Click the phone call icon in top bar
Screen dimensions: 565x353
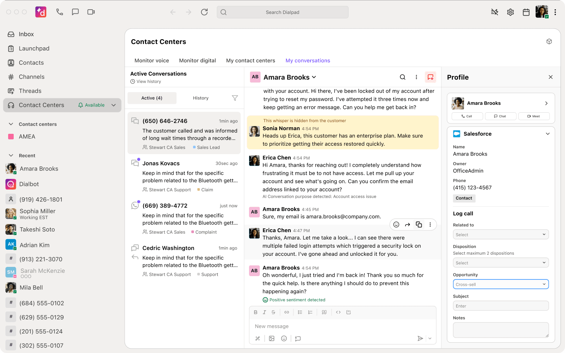coord(60,12)
